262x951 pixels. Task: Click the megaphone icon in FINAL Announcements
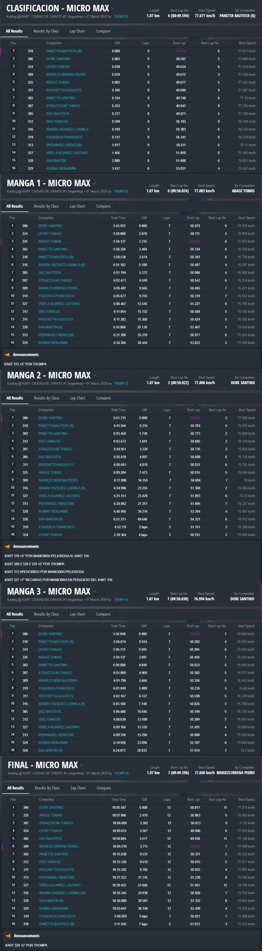[x=8, y=936]
